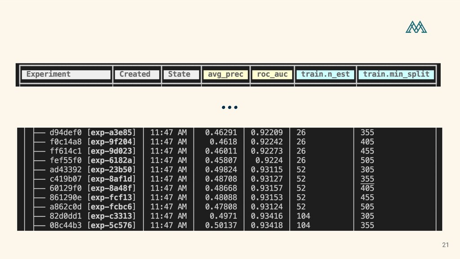Viewport: 460px width, 259px height.
Task: Click avg_prec value 0.46011
Action: 221,151
